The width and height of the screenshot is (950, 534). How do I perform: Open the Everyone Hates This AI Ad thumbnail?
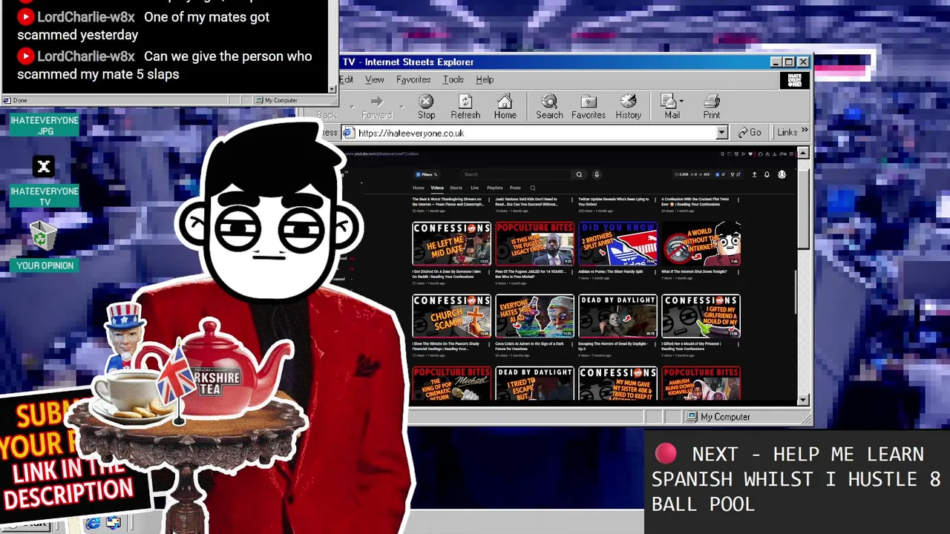(534, 316)
